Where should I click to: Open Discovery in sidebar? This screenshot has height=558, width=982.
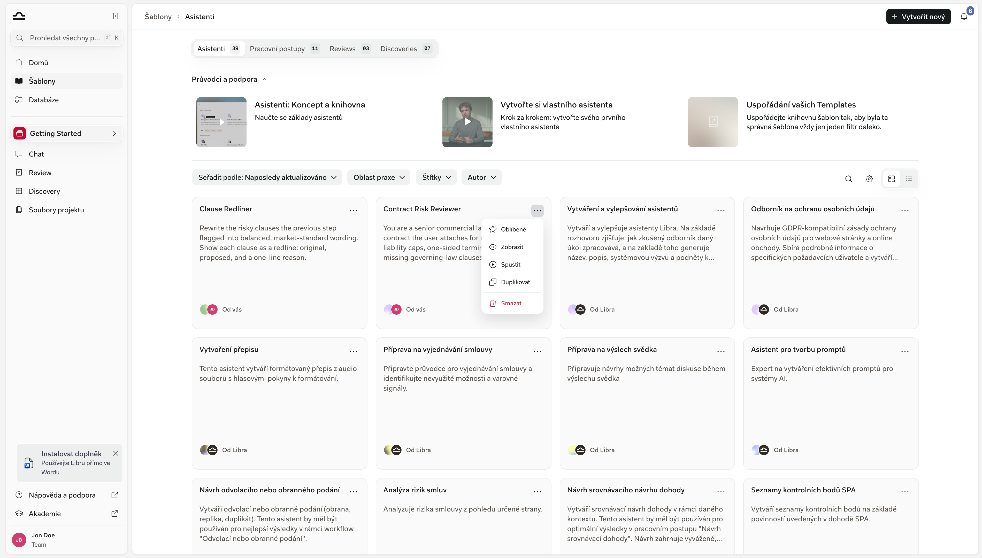click(x=67, y=191)
